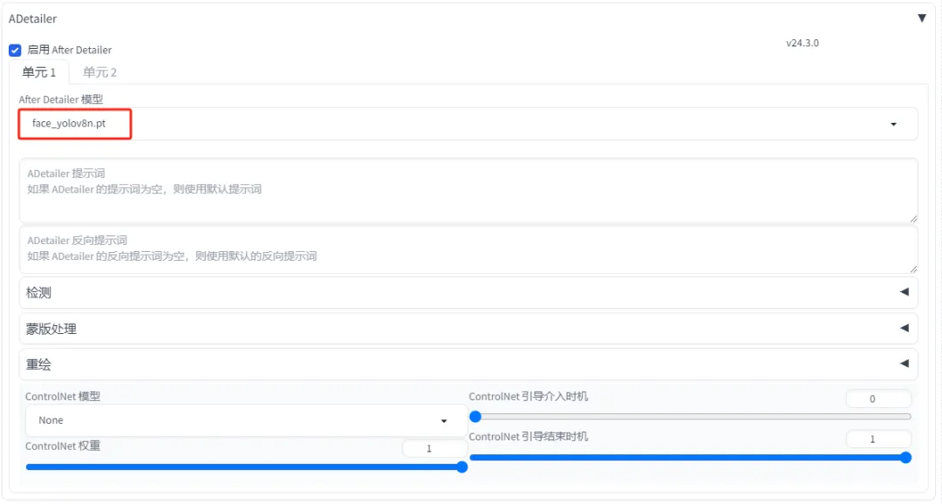Image resolution: width=942 pixels, height=504 pixels.
Task: Open the After Detailer 模型 dropdown arrow
Action: (x=893, y=125)
